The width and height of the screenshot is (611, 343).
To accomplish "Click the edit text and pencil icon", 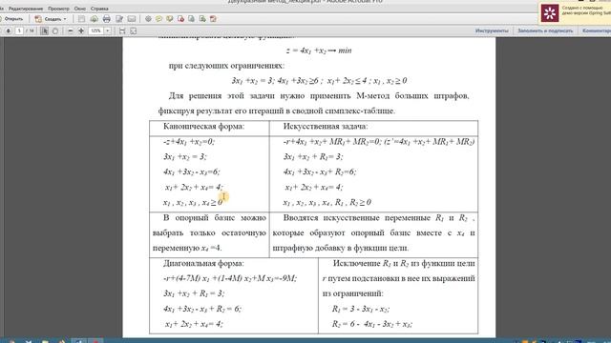I will coord(119,19).
